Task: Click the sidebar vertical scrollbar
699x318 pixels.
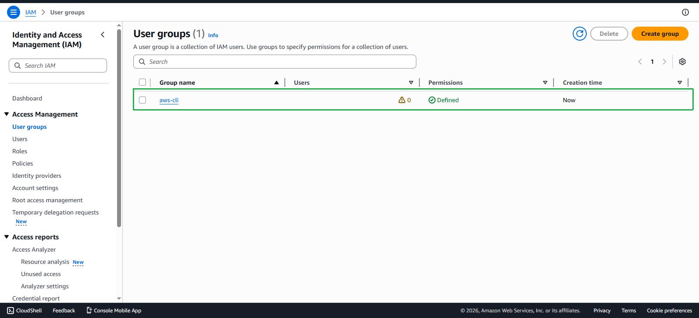Action: pyautogui.click(x=119, y=128)
